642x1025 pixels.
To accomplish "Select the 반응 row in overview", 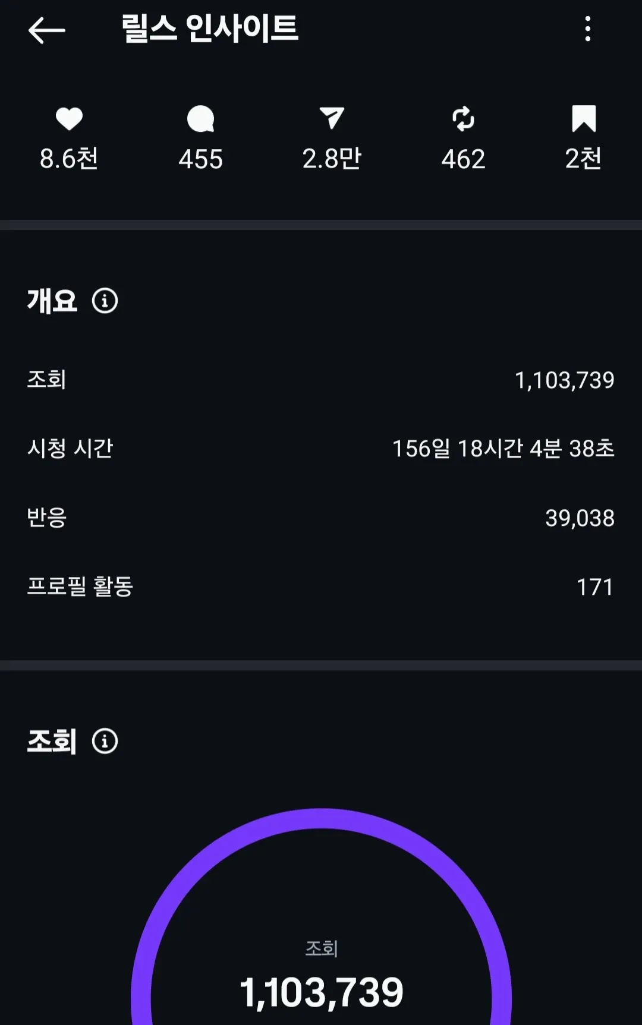I will pyautogui.click(x=321, y=518).
